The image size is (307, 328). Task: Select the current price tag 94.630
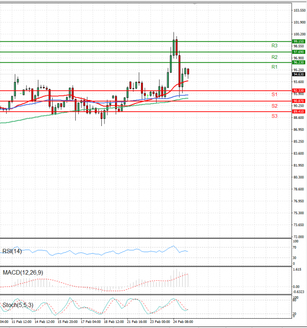click(299, 74)
